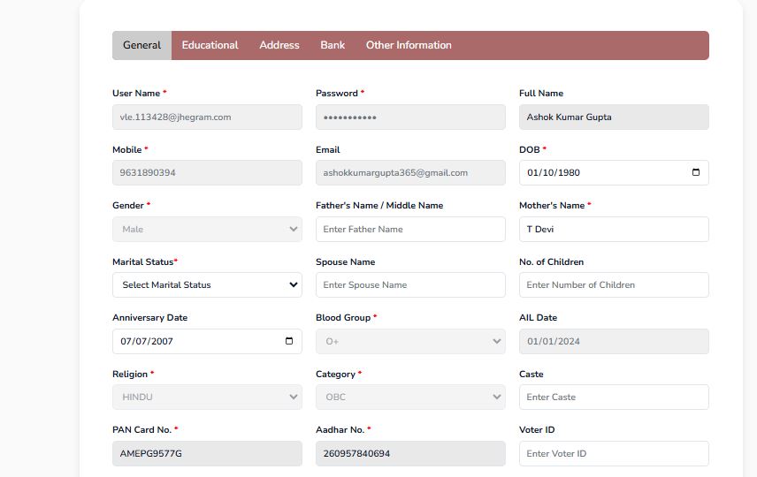Open the DOB calendar picker icon

tap(696, 172)
